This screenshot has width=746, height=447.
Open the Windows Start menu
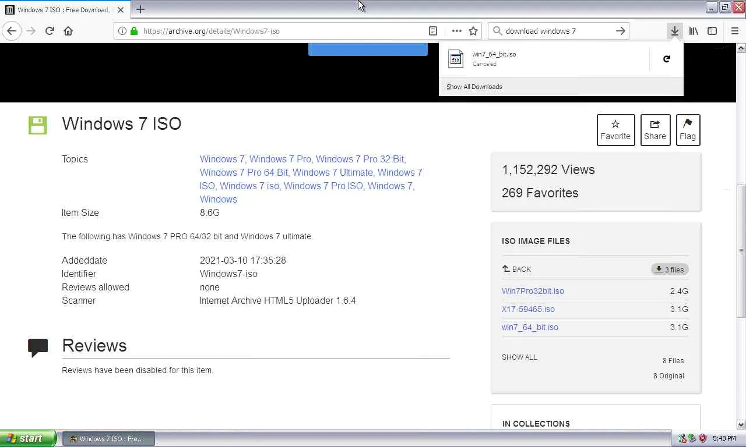(x=28, y=438)
